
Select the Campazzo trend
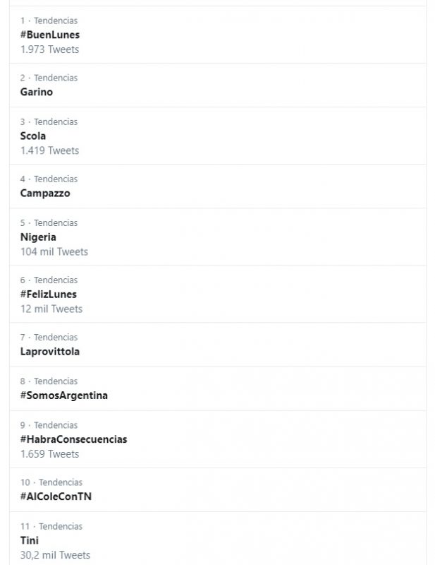tap(45, 193)
